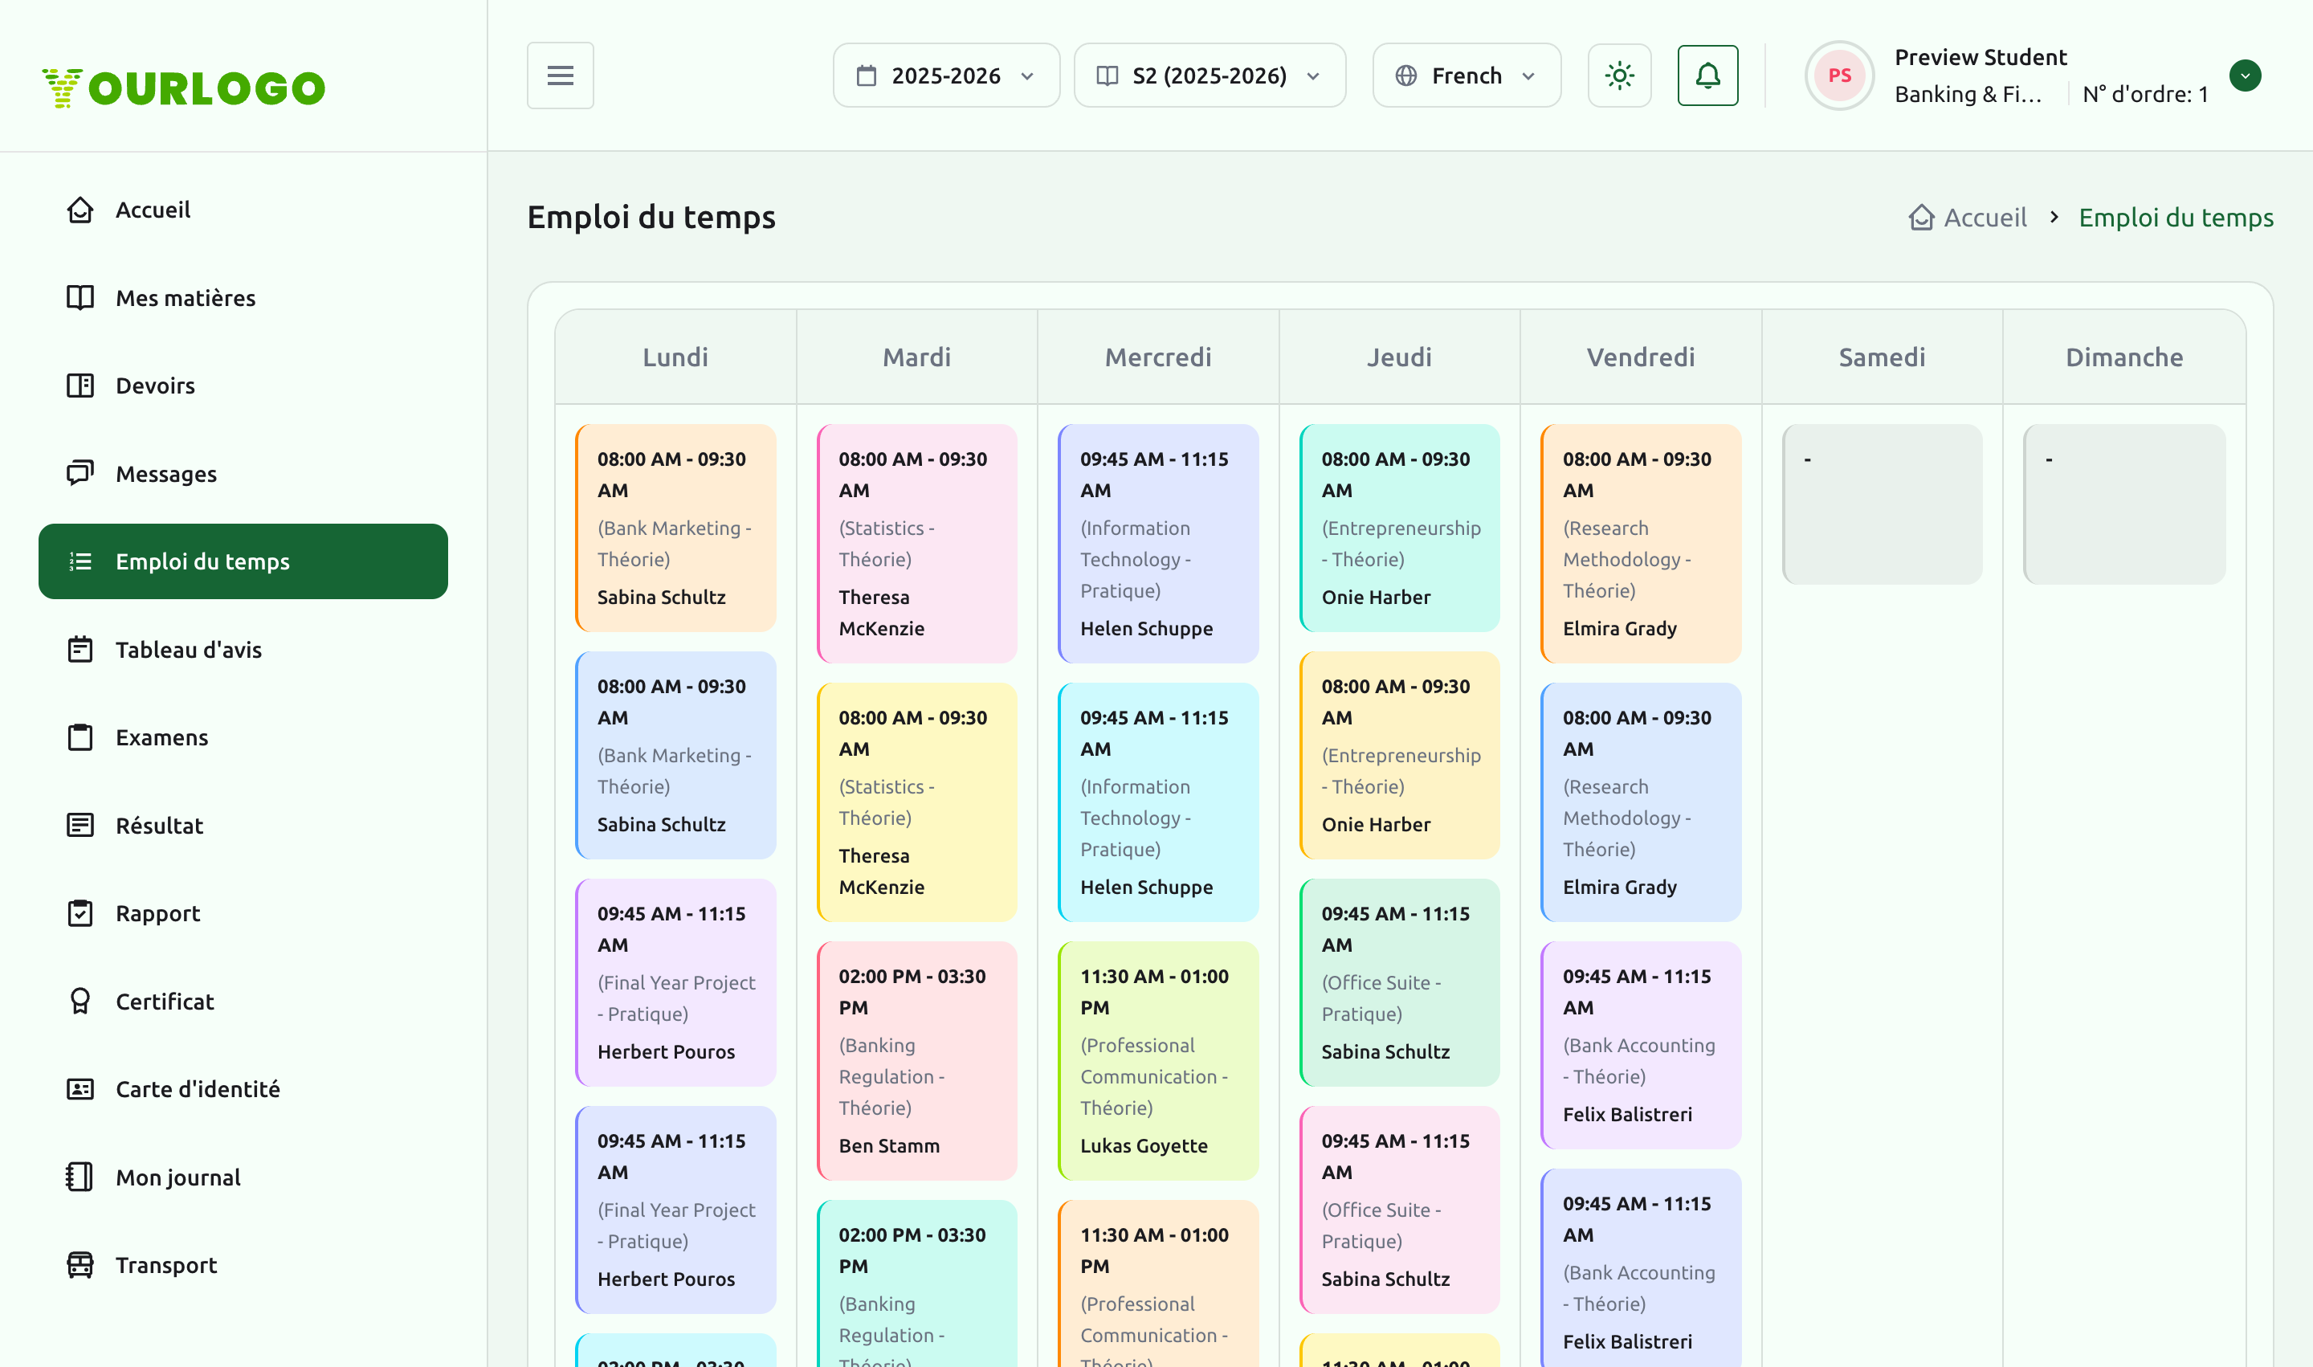Click the Dimanche column header
The image size is (2313, 1367).
pyautogui.click(x=2124, y=357)
